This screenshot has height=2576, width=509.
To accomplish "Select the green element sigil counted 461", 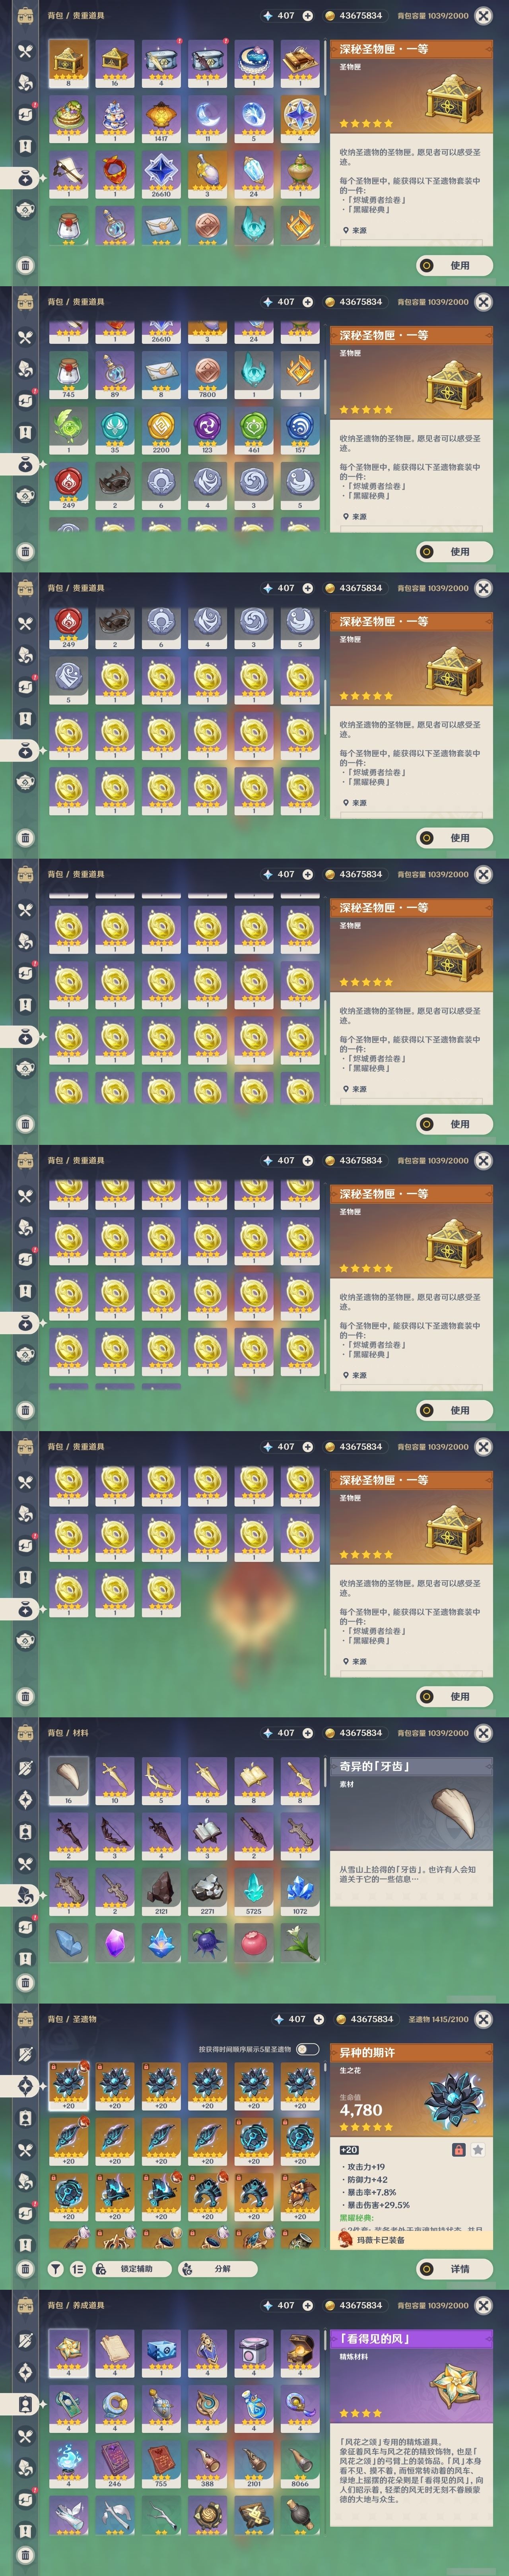I will coord(254,430).
